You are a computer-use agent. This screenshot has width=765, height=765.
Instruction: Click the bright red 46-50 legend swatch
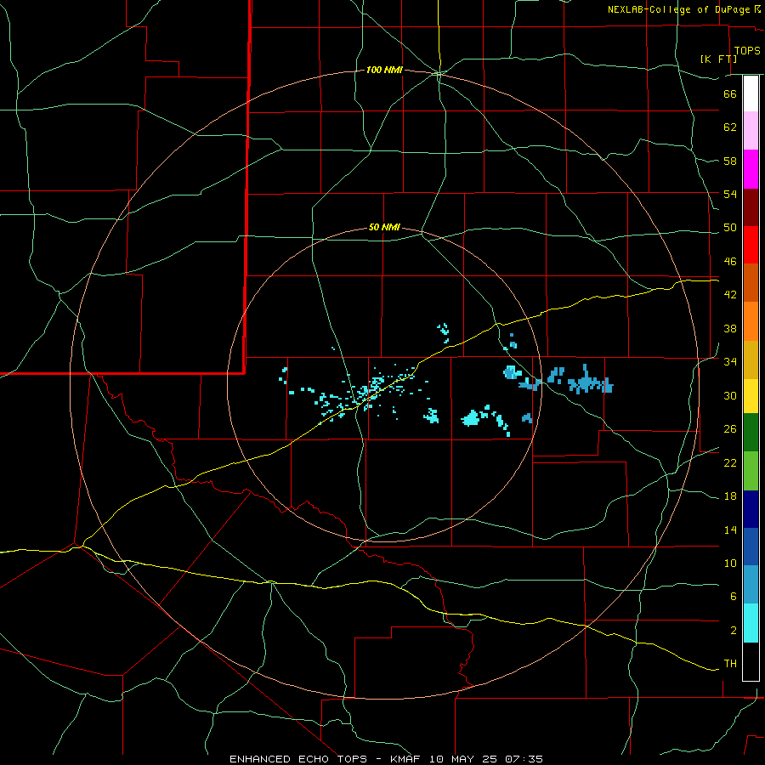point(751,245)
